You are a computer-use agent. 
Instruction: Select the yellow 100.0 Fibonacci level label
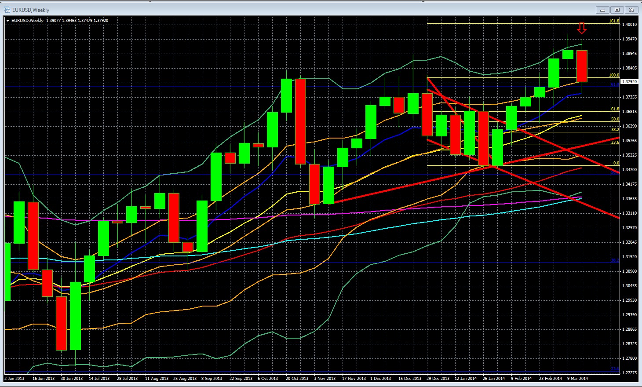pyautogui.click(x=614, y=75)
